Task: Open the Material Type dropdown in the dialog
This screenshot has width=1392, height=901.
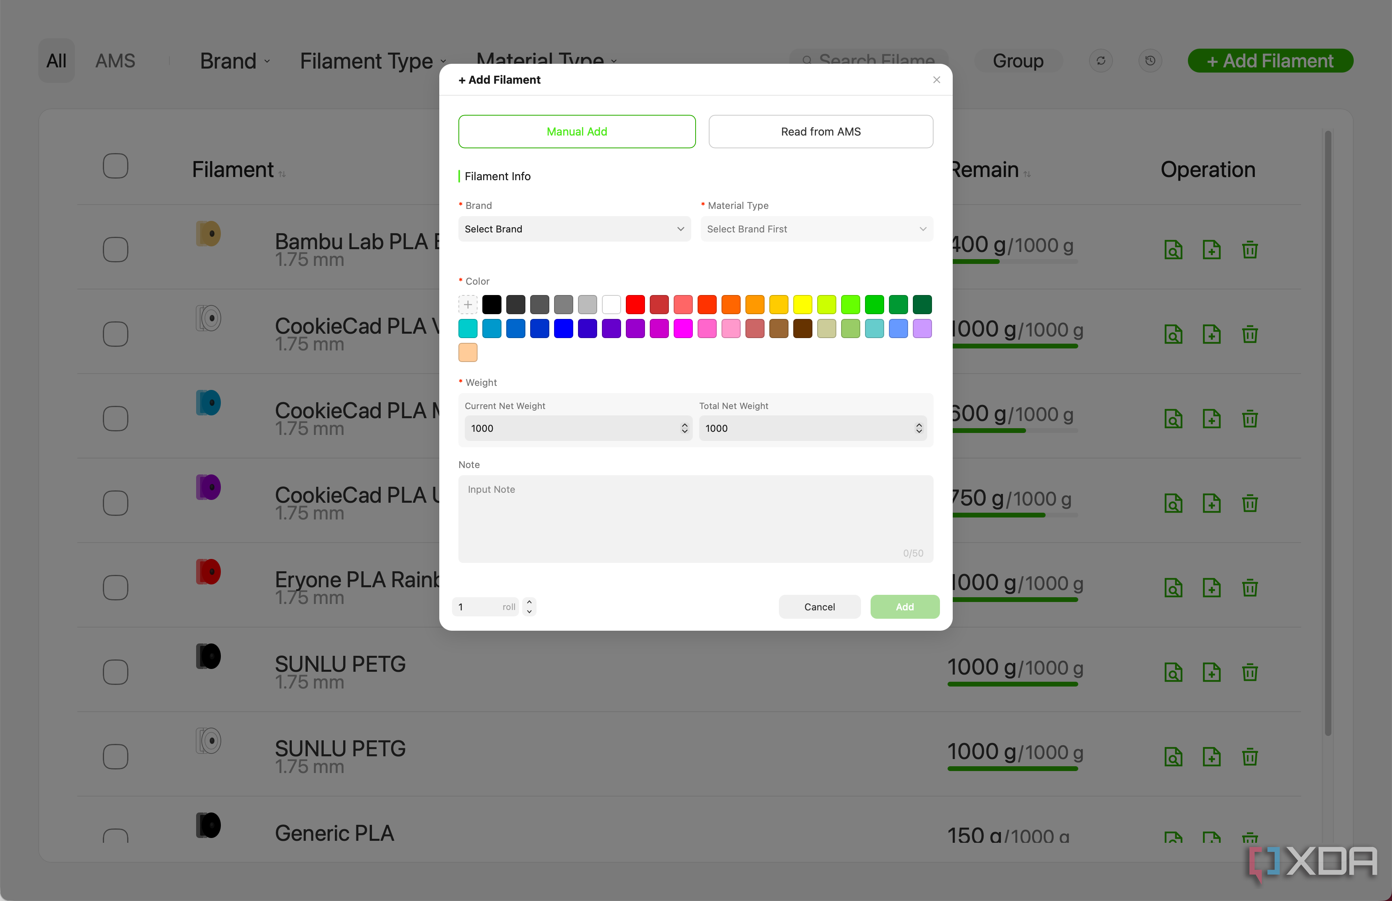Action: pos(816,229)
